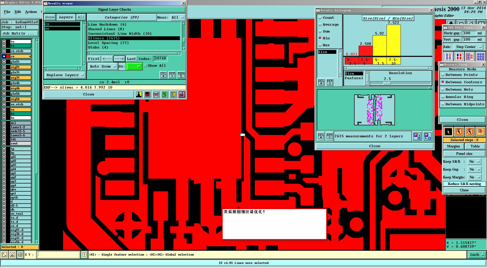Open Categories (29) header

coord(122,18)
